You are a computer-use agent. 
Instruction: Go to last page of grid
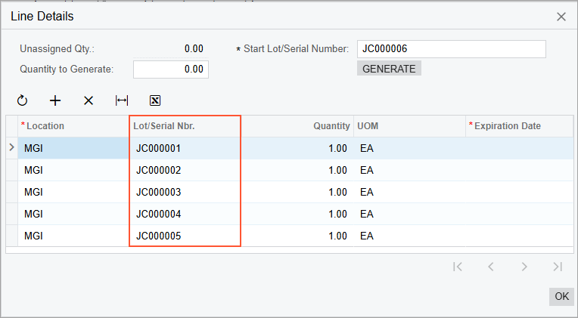[x=558, y=267]
